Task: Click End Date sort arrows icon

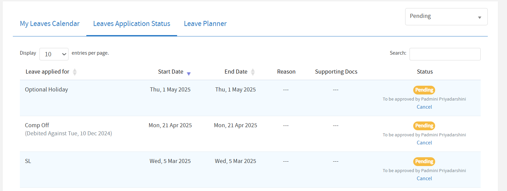Action: coord(253,72)
